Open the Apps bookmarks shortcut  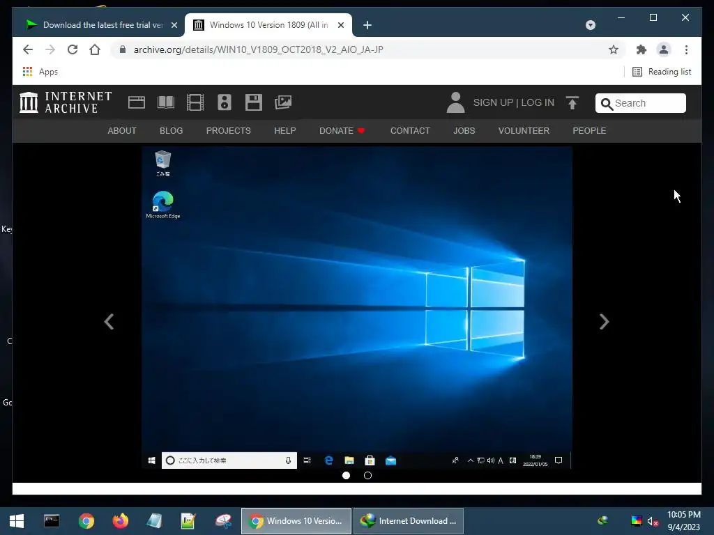click(x=40, y=72)
